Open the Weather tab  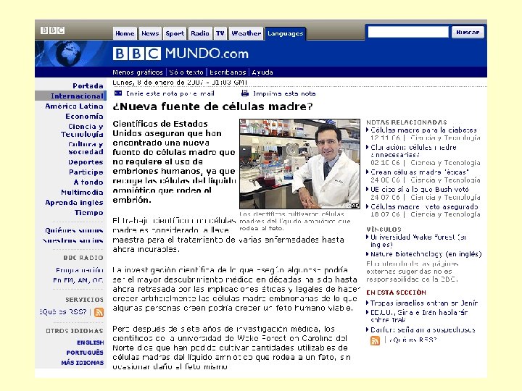pyautogui.click(x=246, y=33)
